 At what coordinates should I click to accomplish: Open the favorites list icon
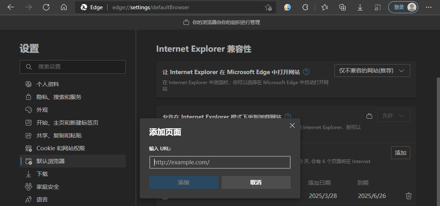coord(325,7)
